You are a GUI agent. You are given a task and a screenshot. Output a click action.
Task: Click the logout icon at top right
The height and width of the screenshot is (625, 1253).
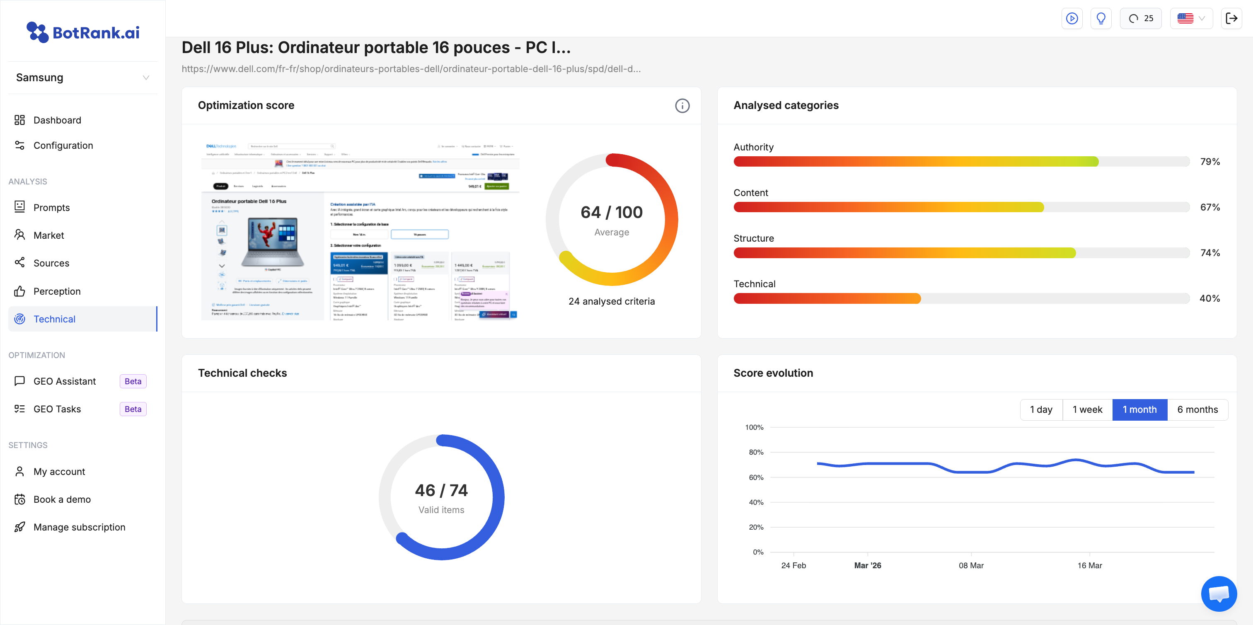pyautogui.click(x=1231, y=19)
